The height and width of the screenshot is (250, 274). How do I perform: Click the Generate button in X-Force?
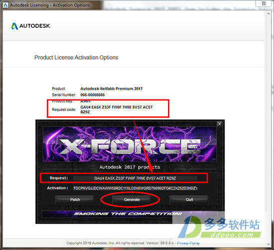coord(132,200)
